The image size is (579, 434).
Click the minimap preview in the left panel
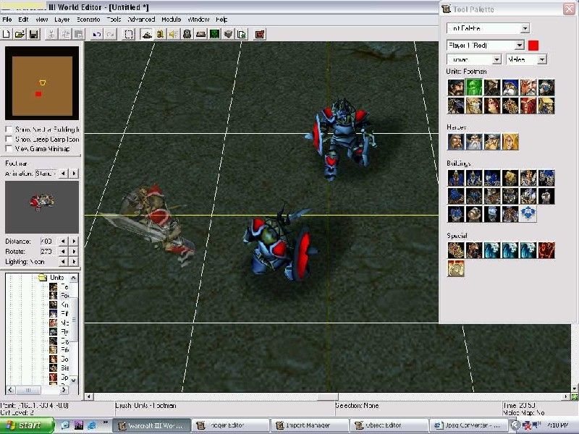tap(42, 83)
